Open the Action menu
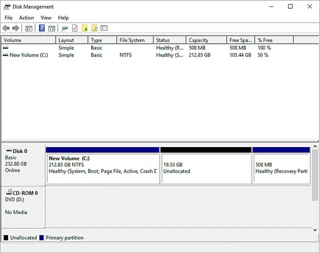The width and height of the screenshot is (320, 253). pyautogui.click(x=26, y=18)
